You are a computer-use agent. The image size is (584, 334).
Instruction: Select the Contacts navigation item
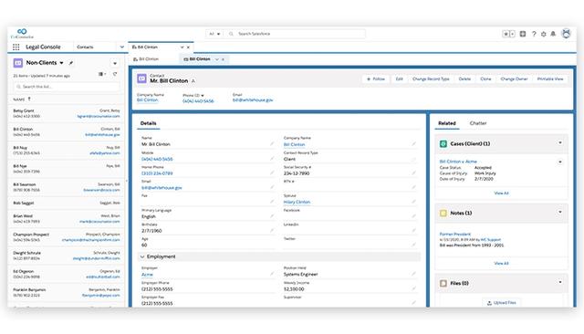click(85, 47)
